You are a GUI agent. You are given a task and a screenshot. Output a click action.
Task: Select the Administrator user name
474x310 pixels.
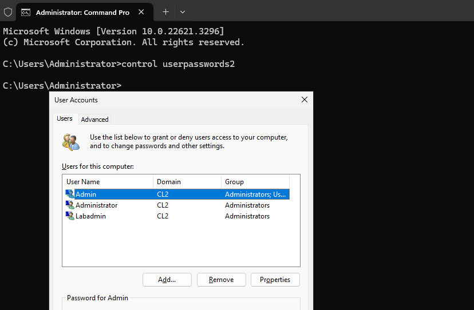pyautogui.click(x=96, y=205)
